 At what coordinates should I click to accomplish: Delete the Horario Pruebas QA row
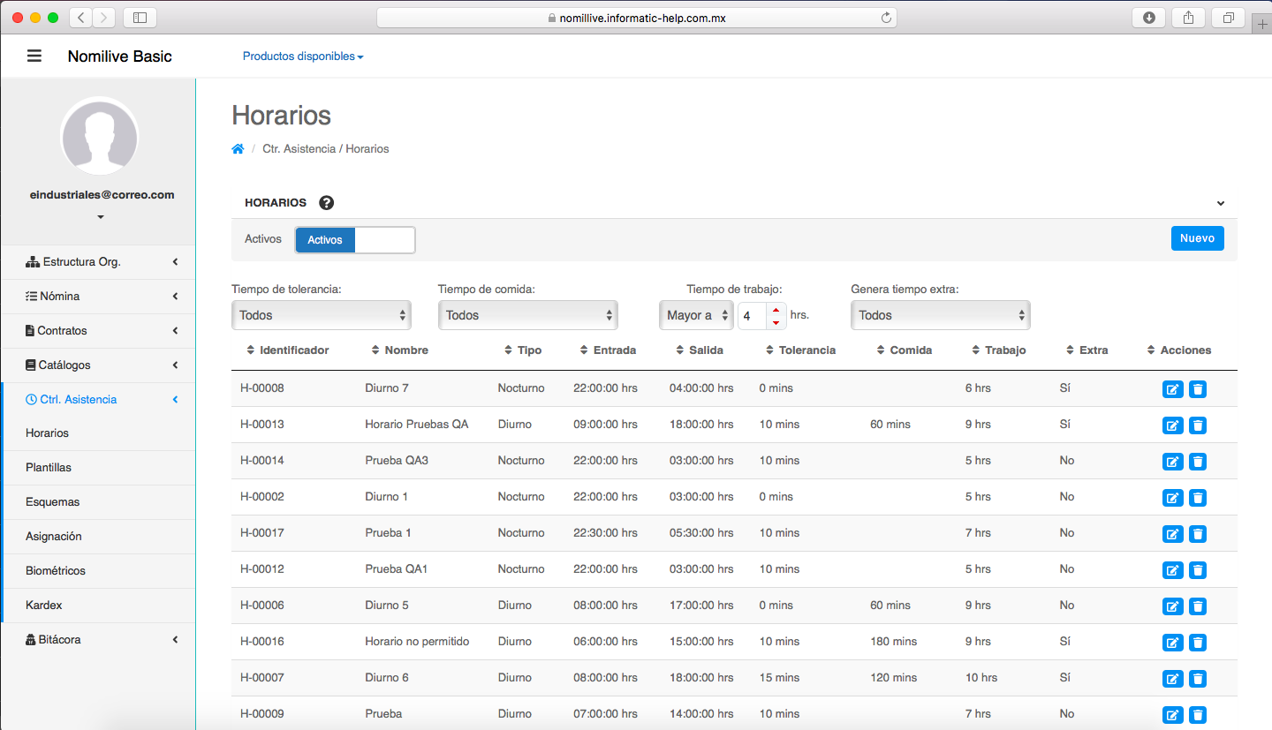click(1197, 425)
